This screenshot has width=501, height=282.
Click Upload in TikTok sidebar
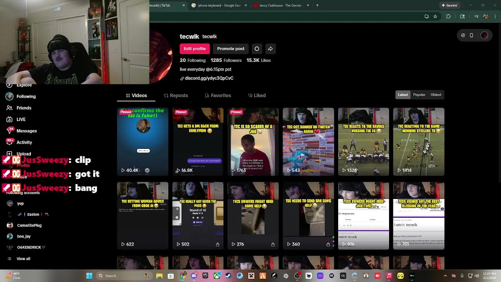pos(19,154)
